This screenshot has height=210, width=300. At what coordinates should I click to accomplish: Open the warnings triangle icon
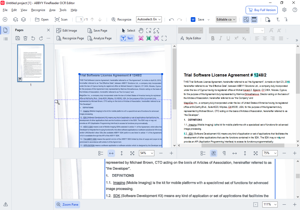[x=6, y=204]
